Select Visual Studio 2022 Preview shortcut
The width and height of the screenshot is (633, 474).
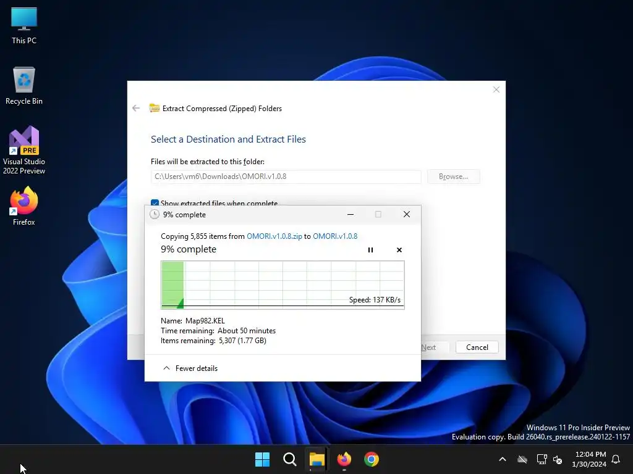pos(24,150)
